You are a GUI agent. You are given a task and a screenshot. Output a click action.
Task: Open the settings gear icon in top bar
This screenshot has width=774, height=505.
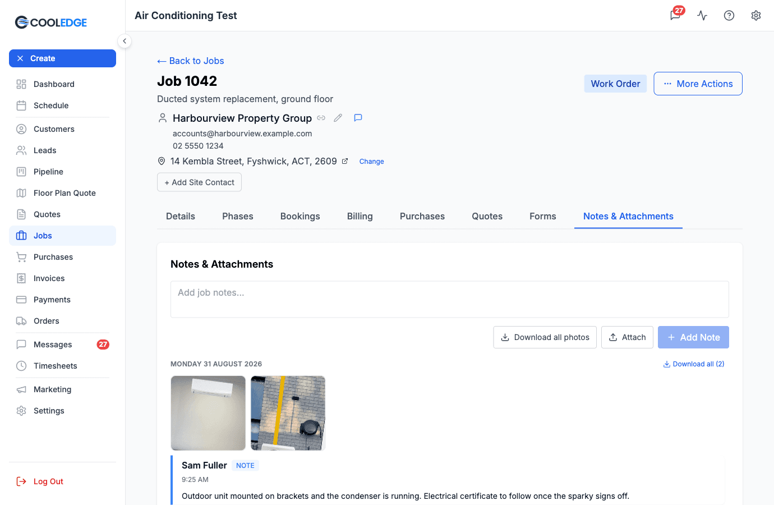[x=756, y=16]
